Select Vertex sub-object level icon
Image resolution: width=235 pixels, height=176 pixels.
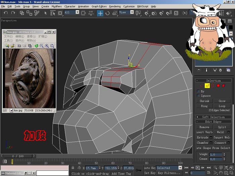tap(201, 85)
